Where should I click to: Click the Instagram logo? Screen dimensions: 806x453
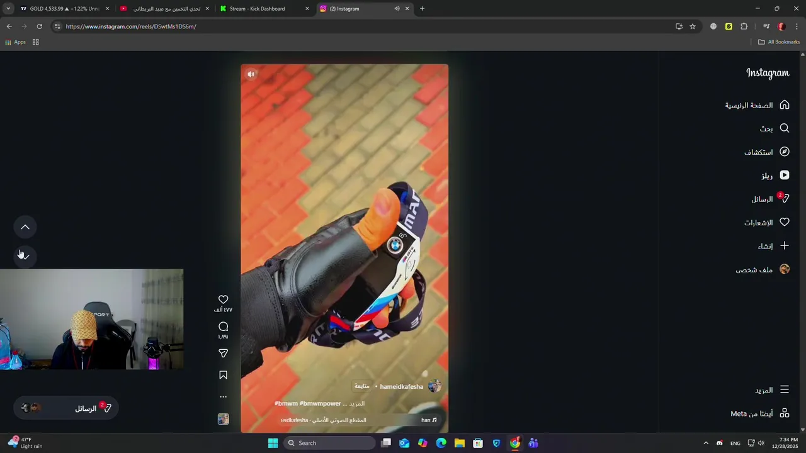[x=768, y=73]
